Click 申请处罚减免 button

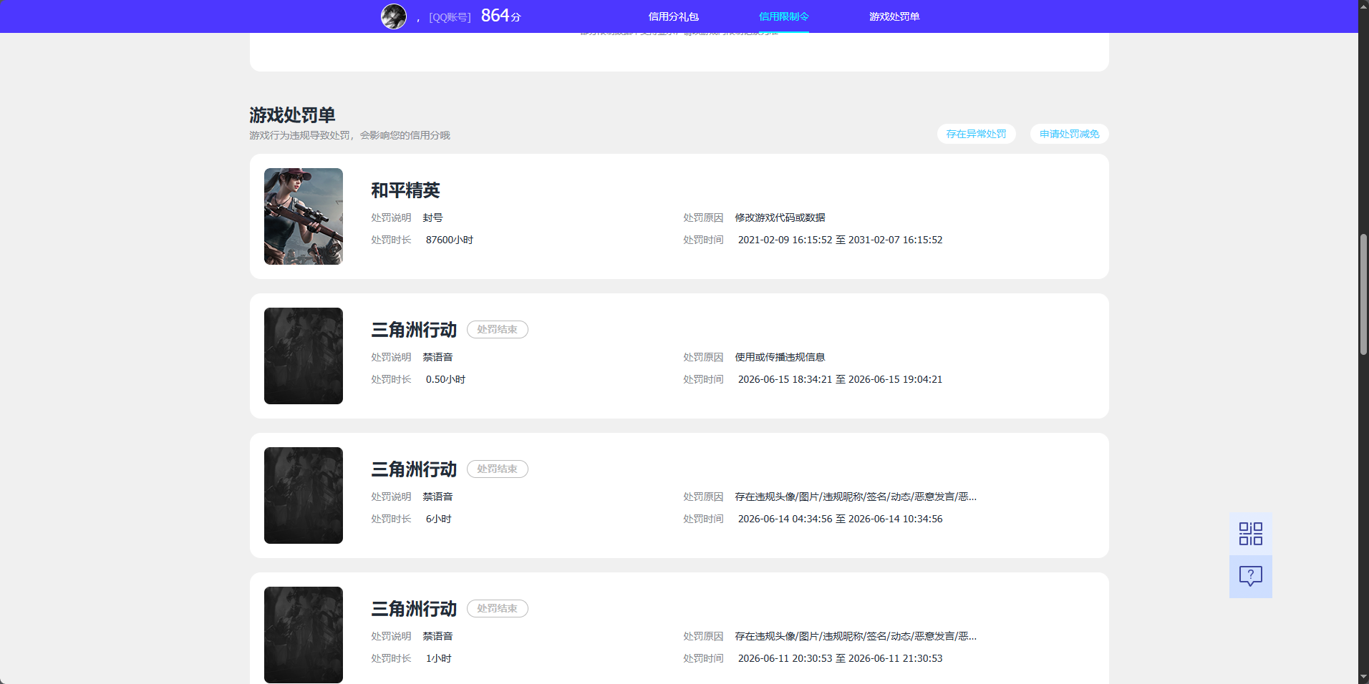1070,134
